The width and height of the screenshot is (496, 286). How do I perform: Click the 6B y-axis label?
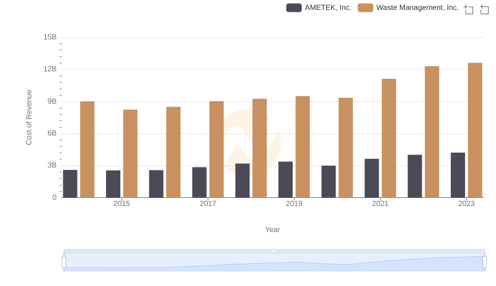52,133
